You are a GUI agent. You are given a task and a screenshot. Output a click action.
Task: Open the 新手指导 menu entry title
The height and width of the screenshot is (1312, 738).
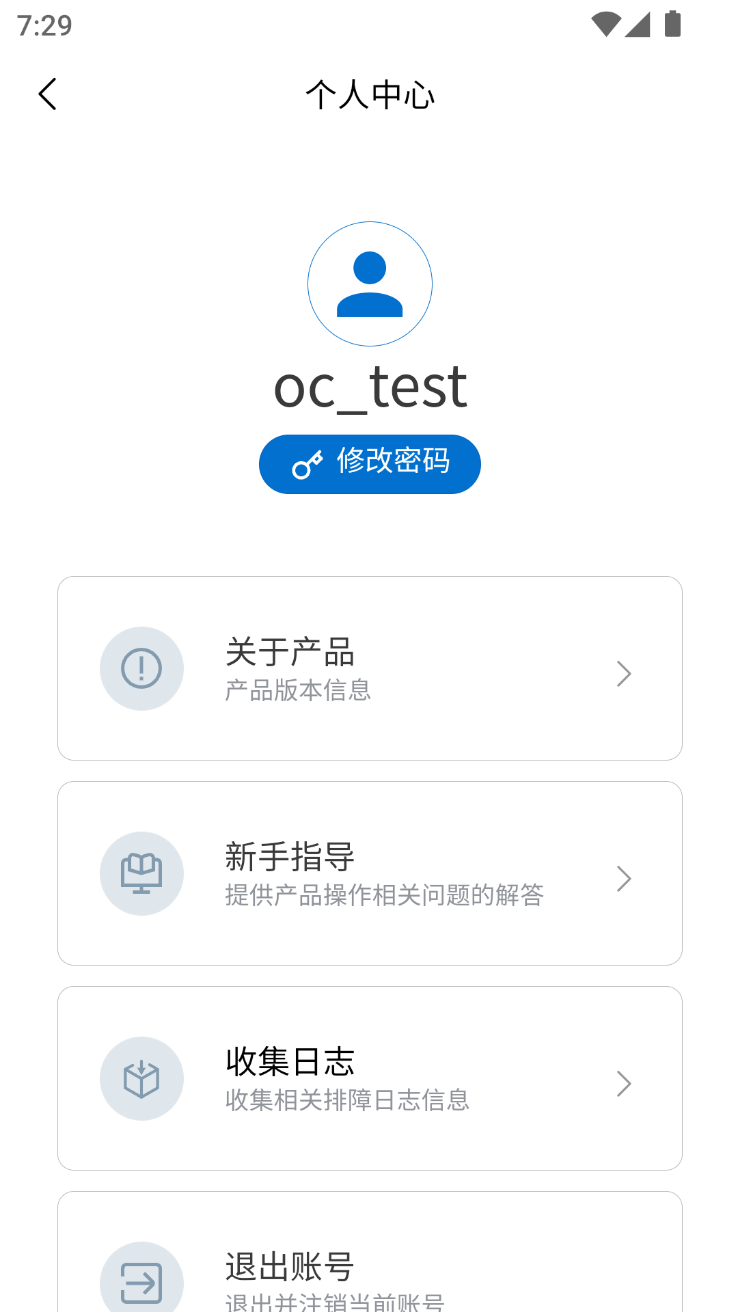pos(290,857)
